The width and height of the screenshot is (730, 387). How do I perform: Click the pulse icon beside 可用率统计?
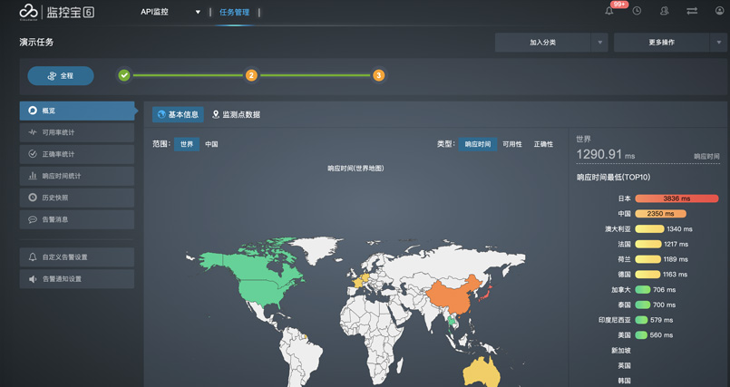coord(32,132)
